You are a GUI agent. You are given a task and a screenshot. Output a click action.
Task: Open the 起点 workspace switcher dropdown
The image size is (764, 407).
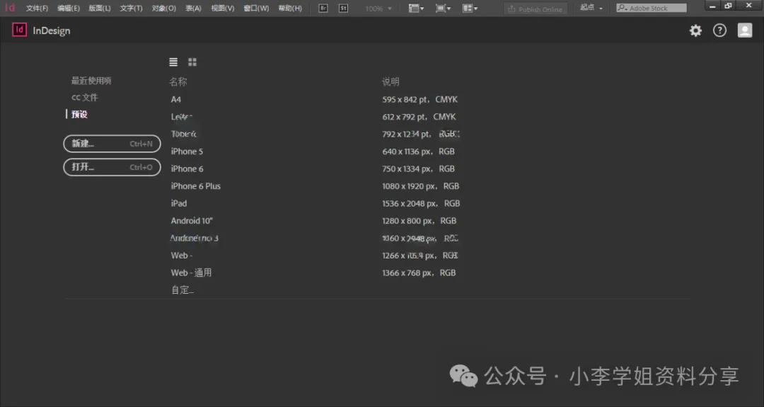click(591, 8)
